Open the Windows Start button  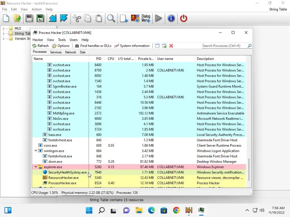pyautogui.click(x=89, y=210)
